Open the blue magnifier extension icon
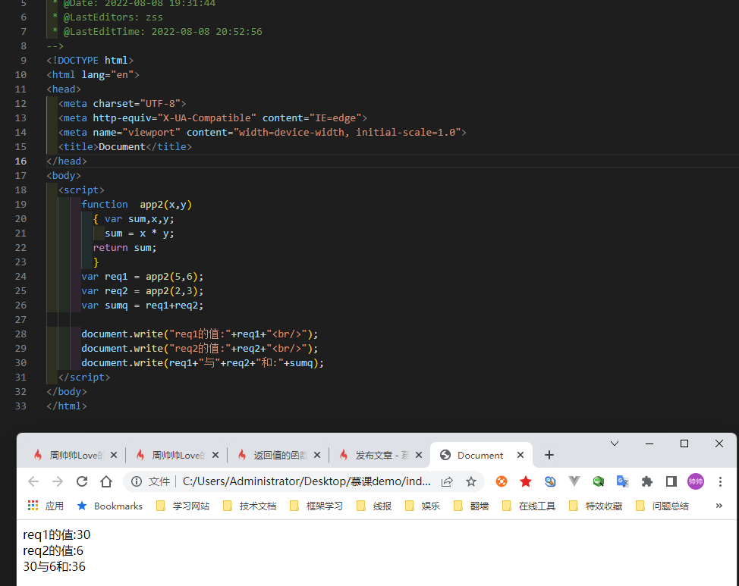Viewport: 739px width, 586px height. click(x=550, y=481)
